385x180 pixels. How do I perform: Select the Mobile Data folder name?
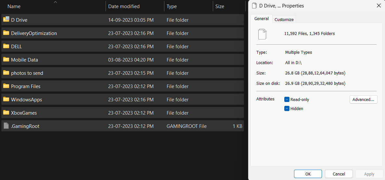(x=25, y=60)
